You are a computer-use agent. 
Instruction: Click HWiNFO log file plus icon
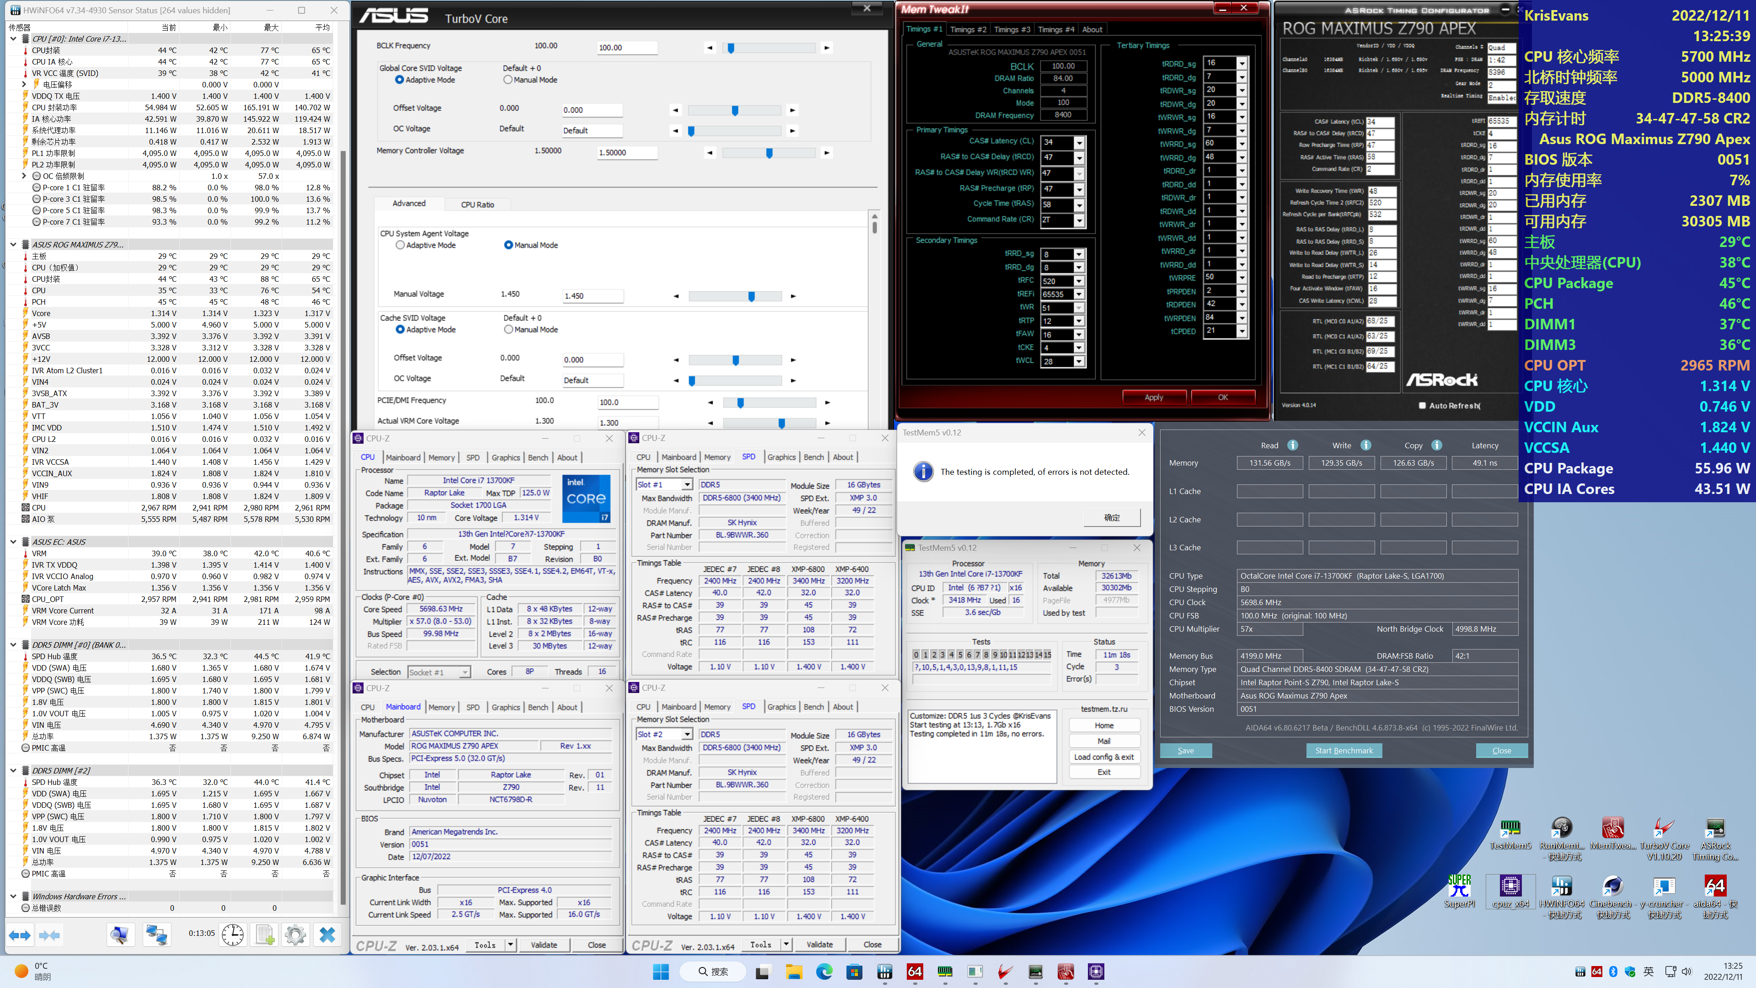coord(264,935)
